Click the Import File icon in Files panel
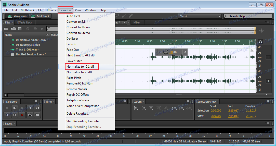 13,29
